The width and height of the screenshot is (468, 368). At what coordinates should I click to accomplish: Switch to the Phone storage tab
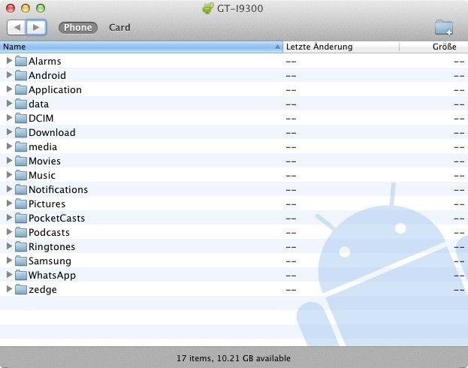click(78, 28)
